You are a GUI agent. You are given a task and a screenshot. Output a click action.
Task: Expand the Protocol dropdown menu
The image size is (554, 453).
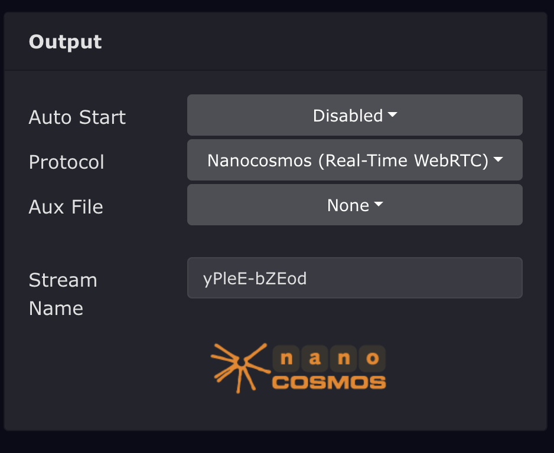(x=354, y=160)
